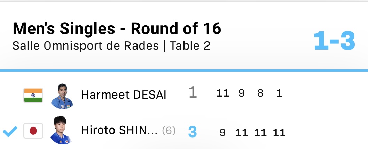This screenshot has width=368, height=149.
Task: Open Harmeet Desai's player photo
Action: point(61,96)
